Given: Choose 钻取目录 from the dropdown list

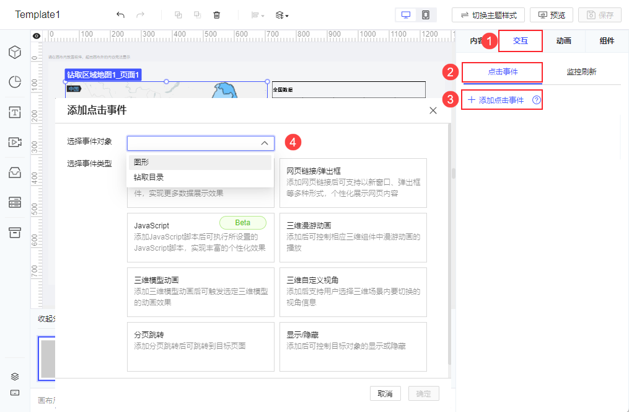Looking at the screenshot, I should [x=200, y=177].
